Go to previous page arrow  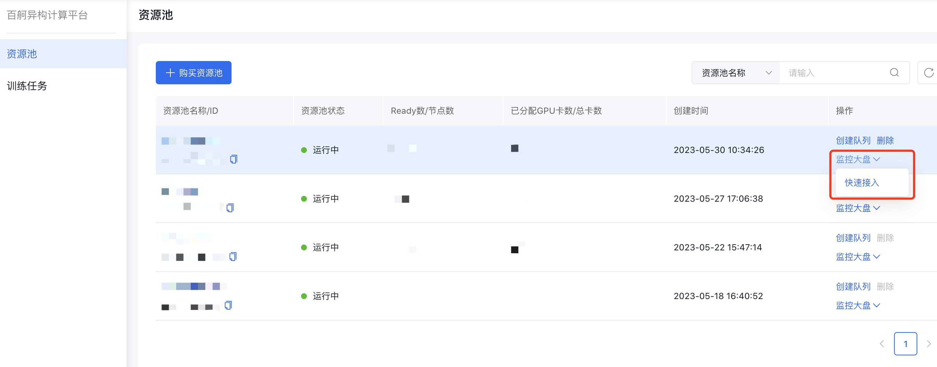[882, 344]
